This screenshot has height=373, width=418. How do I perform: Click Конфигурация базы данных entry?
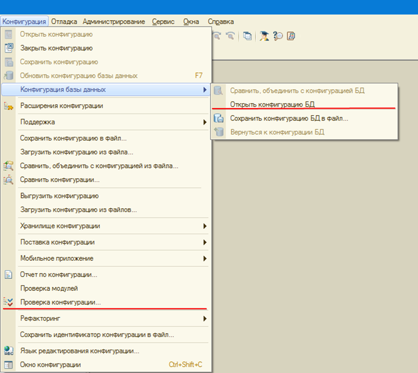(x=106, y=90)
